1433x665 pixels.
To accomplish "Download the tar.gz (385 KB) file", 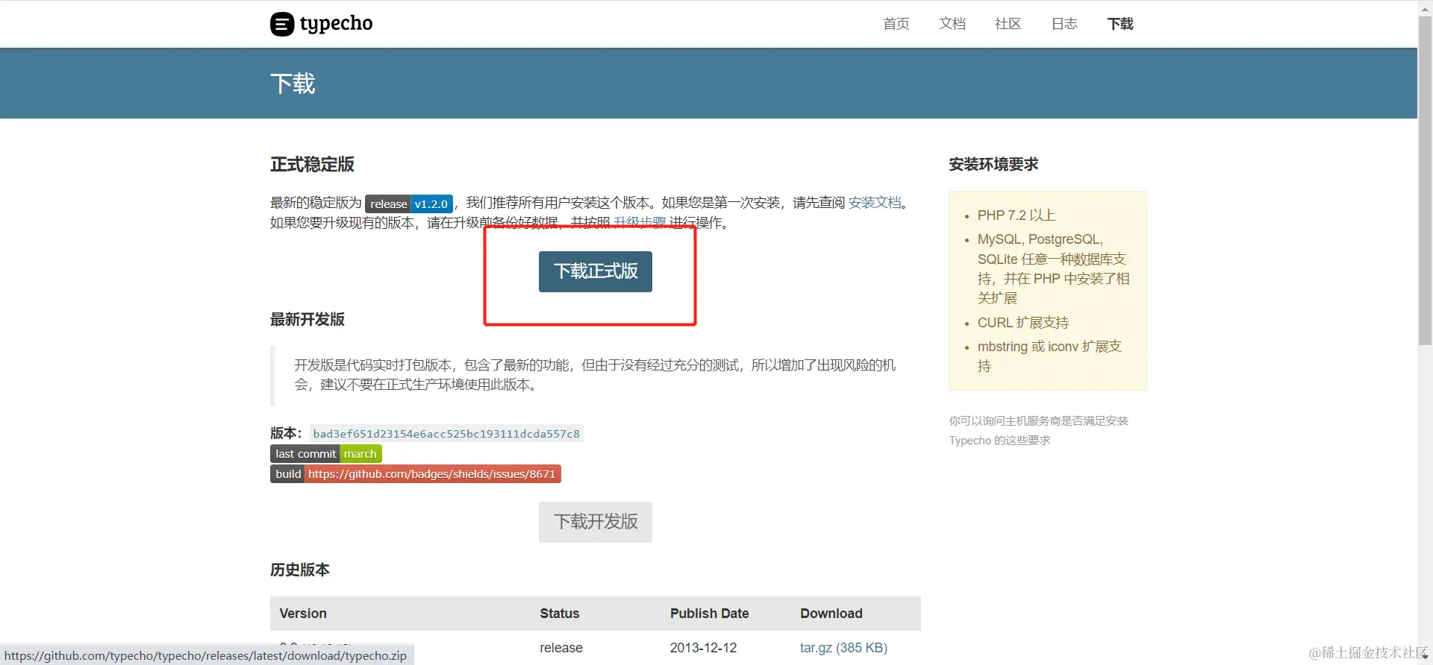I will [843, 648].
